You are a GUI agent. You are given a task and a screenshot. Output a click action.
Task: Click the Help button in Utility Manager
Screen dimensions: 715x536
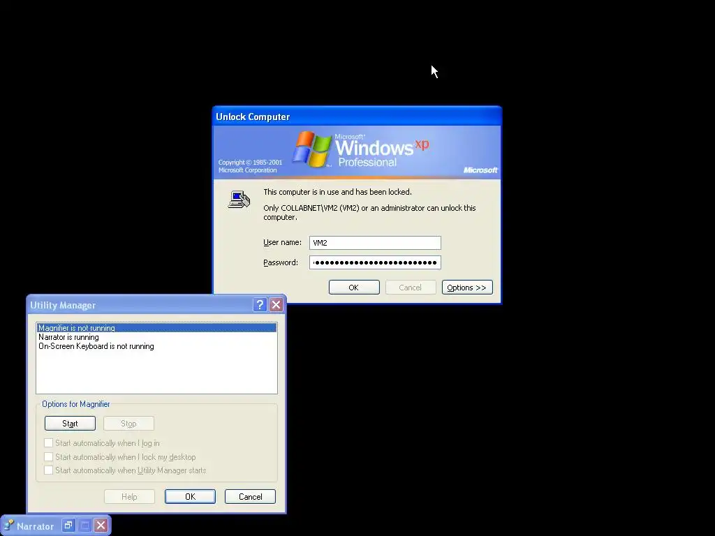coord(129,496)
